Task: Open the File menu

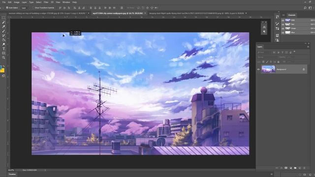Action: tap(4, 2)
